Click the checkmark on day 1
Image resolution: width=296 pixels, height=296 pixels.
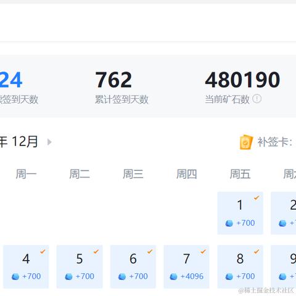pos(257,198)
